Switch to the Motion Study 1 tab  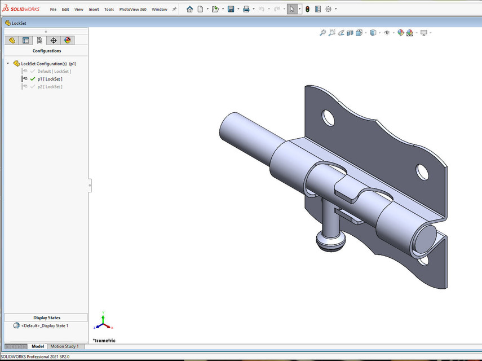[x=65, y=346]
